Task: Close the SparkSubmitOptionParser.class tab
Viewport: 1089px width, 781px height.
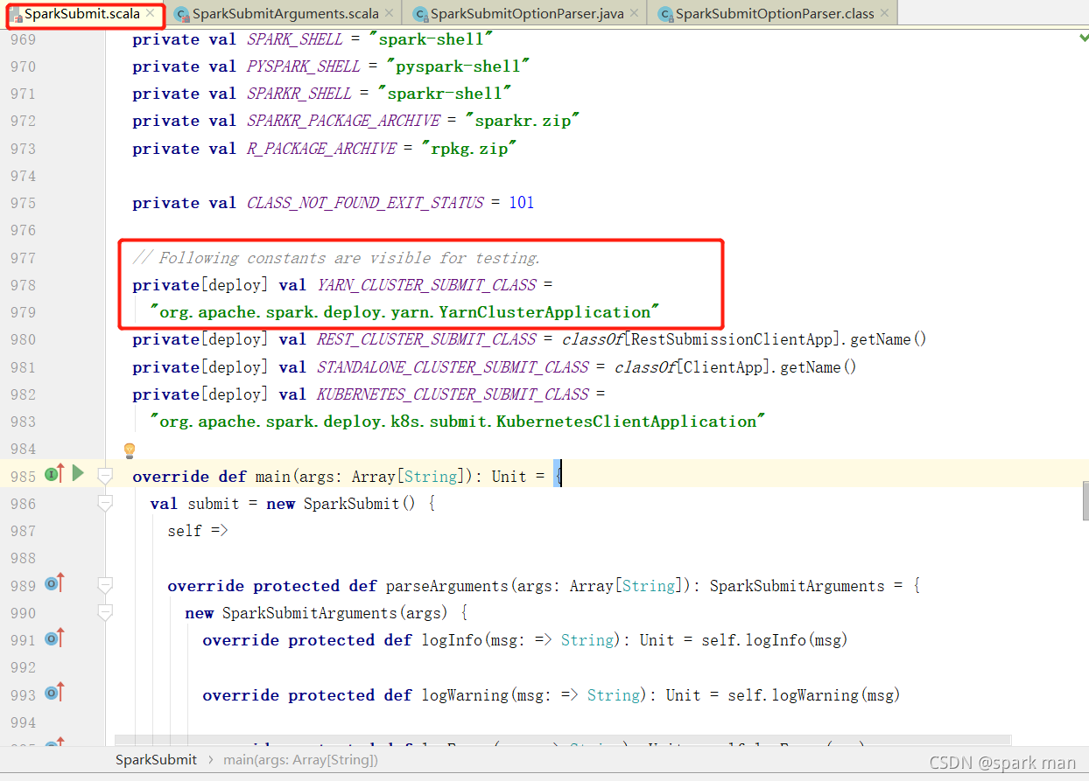Action: coord(884,14)
